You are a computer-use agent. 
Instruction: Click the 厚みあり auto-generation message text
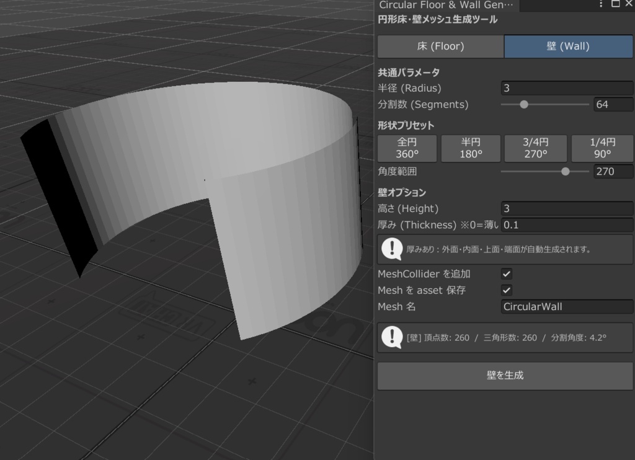499,249
